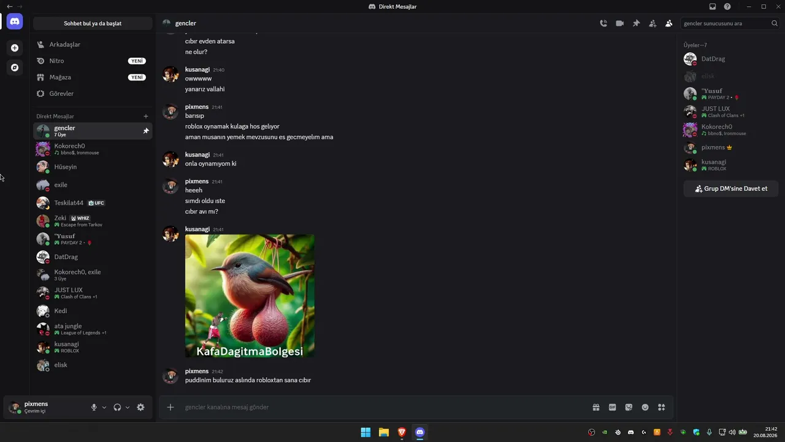Screen dimensions: 785x442
Task: Open the gift picker
Action: (595, 407)
